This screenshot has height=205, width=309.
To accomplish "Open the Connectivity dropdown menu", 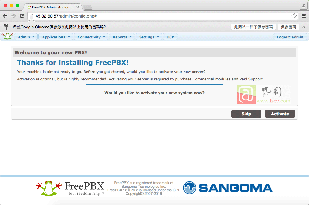I will (x=91, y=37).
